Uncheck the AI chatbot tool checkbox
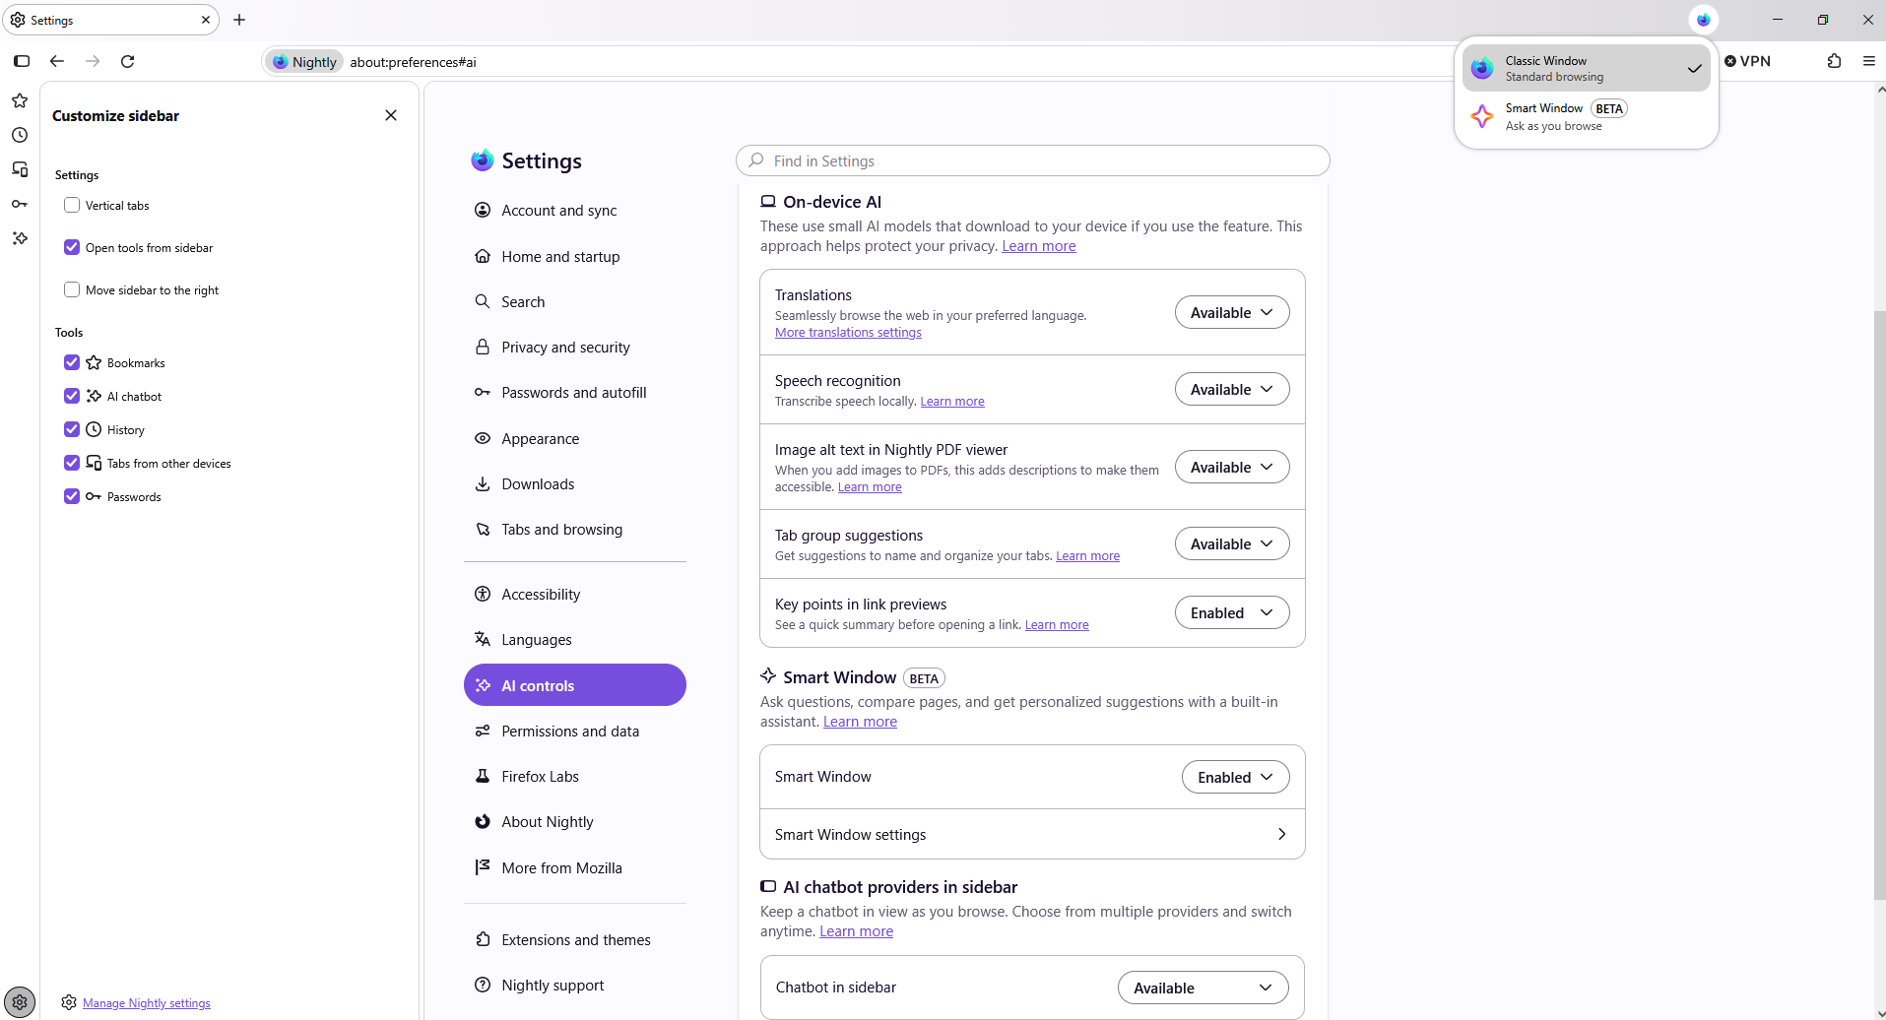 (72, 396)
